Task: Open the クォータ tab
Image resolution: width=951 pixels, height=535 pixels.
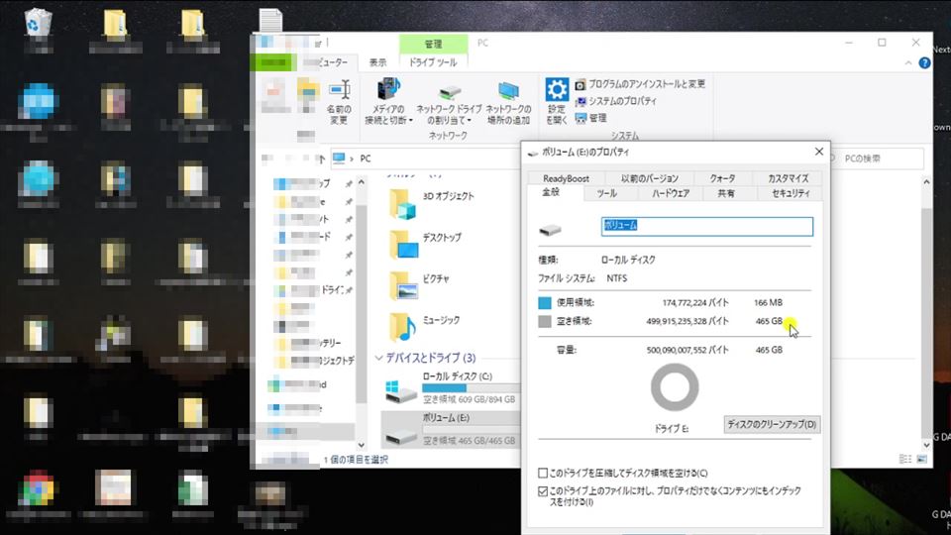Action: pyautogui.click(x=723, y=178)
